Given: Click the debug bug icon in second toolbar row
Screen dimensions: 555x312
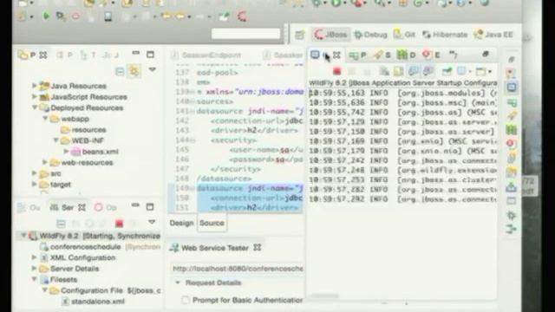Looking at the screenshot, I should point(61,16).
